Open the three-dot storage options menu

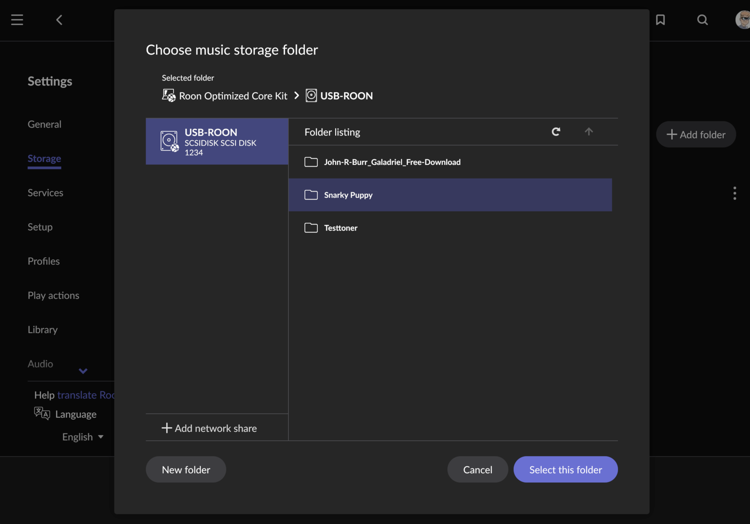[x=734, y=193]
